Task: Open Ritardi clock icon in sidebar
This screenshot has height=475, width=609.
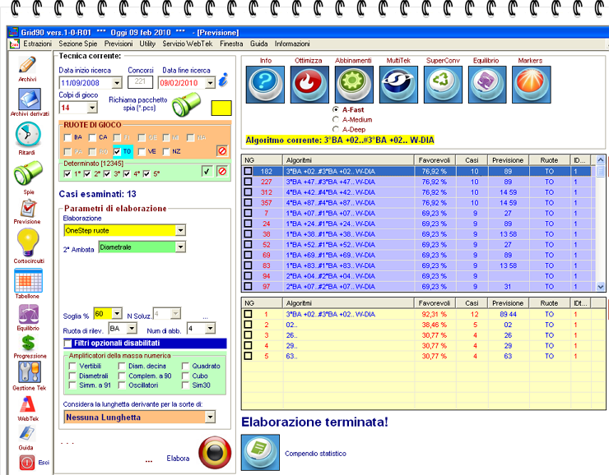Action: (27, 135)
